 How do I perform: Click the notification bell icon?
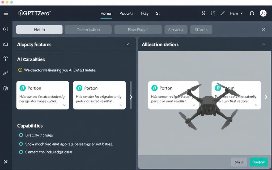[252, 13]
